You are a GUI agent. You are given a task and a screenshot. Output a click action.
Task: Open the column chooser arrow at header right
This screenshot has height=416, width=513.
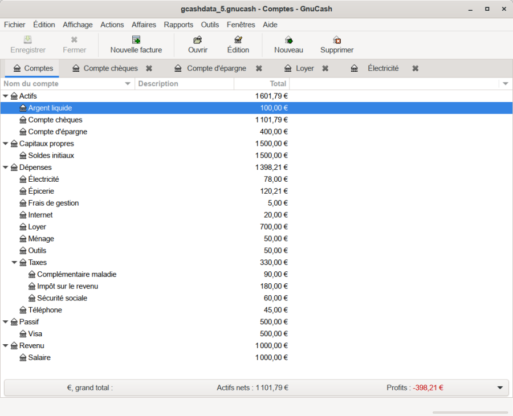(x=504, y=84)
